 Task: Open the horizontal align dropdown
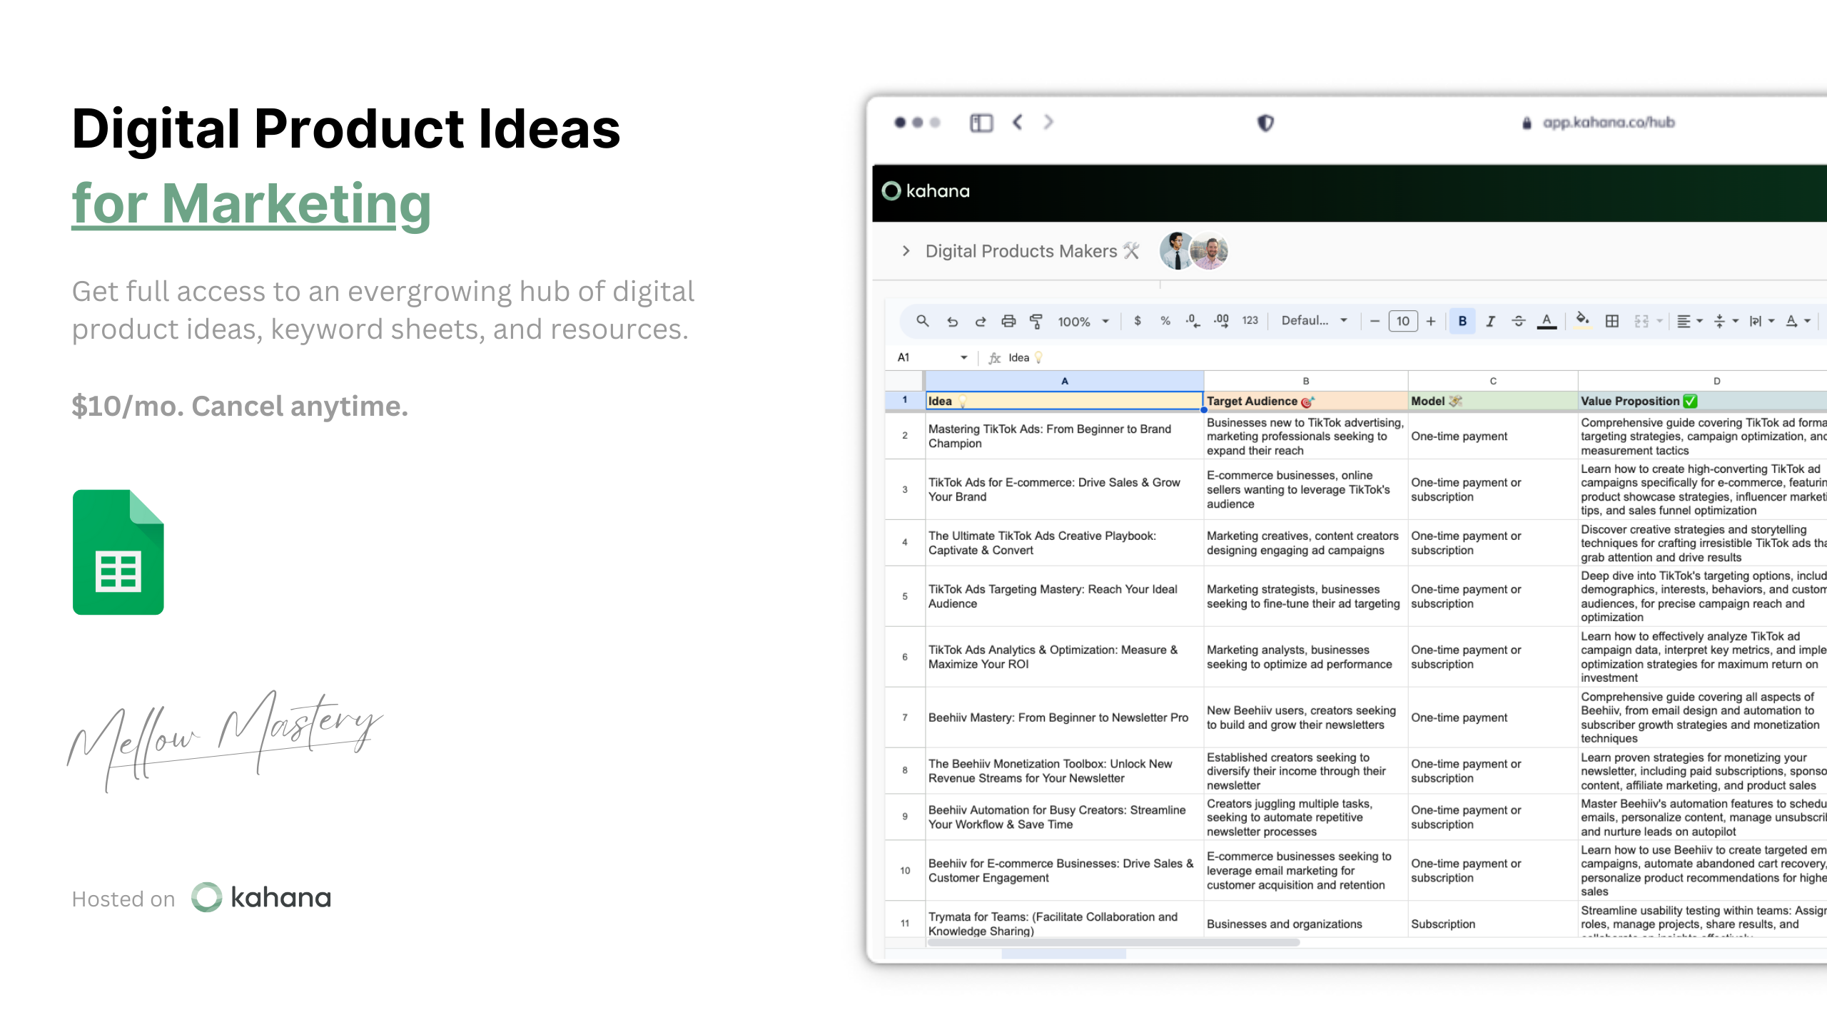click(1689, 321)
